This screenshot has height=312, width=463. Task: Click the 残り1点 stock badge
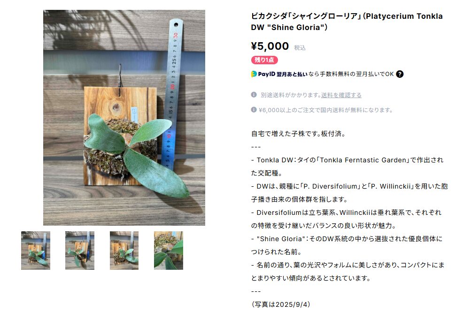(x=264, y=60)
